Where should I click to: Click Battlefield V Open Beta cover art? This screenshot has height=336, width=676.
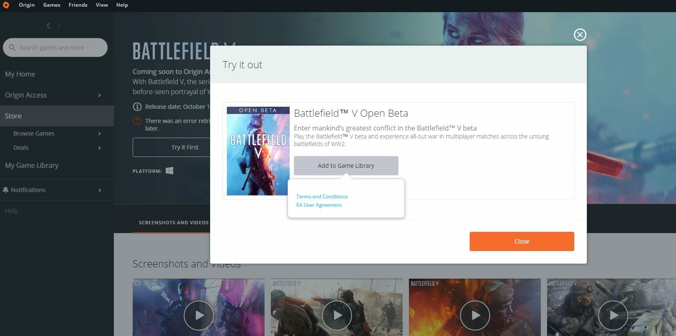point(258,151)
